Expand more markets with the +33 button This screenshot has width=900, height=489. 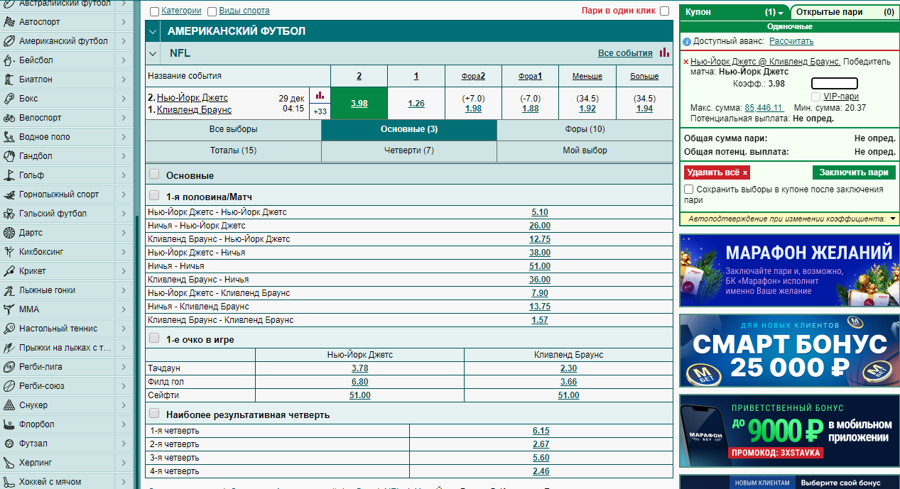[x=320, y=111]
